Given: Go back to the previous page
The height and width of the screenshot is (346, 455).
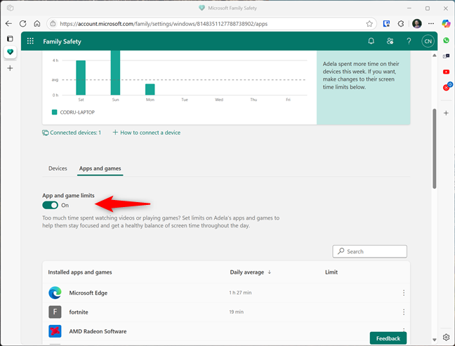Looking at the screenshot, I should tap(8, 23).
